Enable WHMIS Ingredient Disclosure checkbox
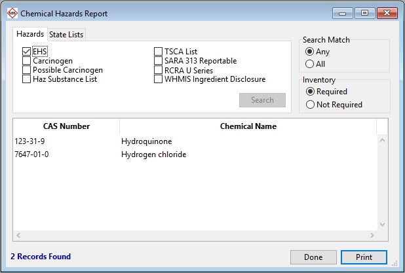405x273 pixels. coord(159,79)
